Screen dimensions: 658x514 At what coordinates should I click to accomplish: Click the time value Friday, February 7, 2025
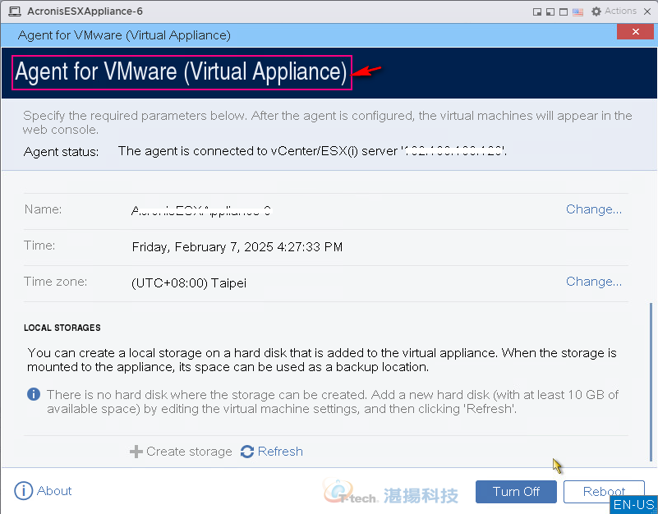(237, 246)
